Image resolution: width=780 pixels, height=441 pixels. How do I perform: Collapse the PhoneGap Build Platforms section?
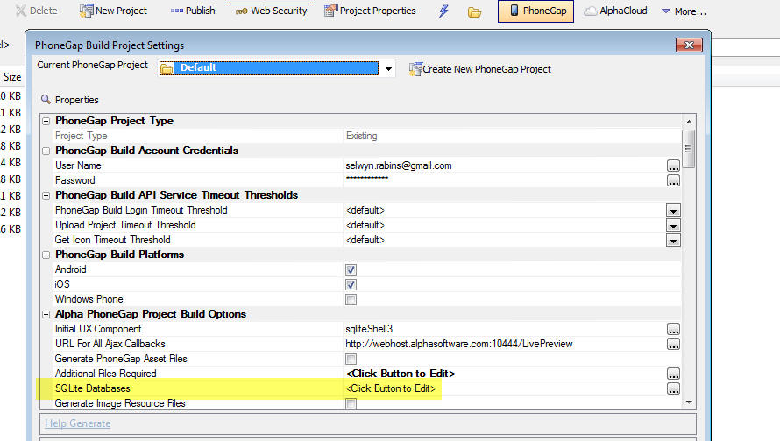tap(46, 255)
